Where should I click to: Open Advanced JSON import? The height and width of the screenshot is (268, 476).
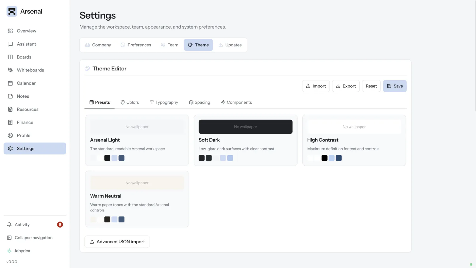tap(117, 242)
